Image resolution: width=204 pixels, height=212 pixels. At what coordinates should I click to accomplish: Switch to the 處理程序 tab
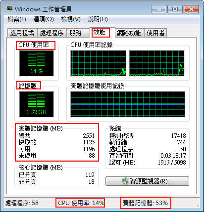51,33
